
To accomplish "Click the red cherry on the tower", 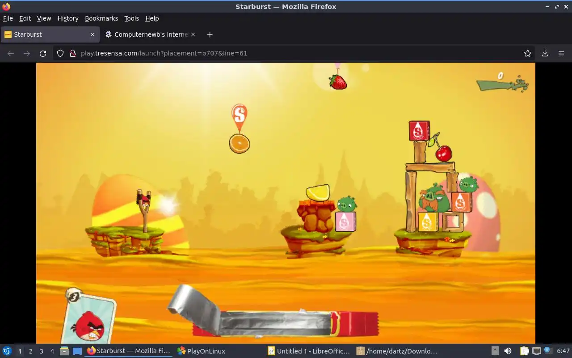I will [443, 153].
